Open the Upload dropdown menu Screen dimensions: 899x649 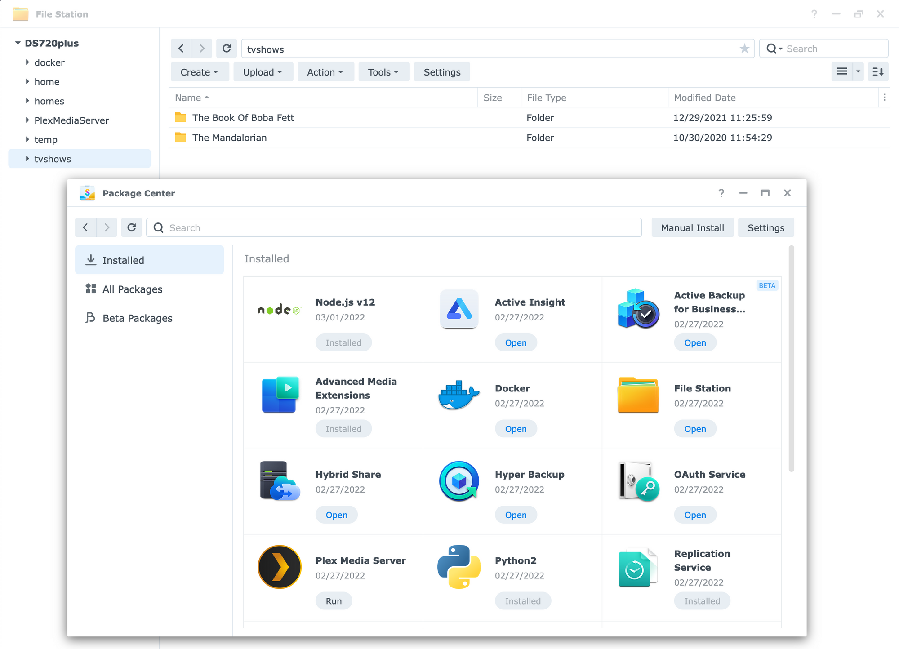(x=263, y=72)
